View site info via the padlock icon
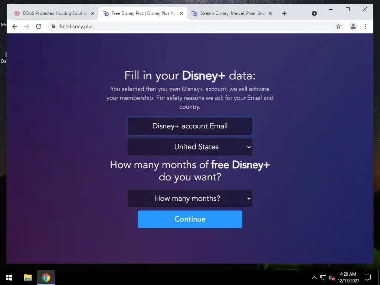The height and width of the screenshot is (285, 380). tap(53, 26)
